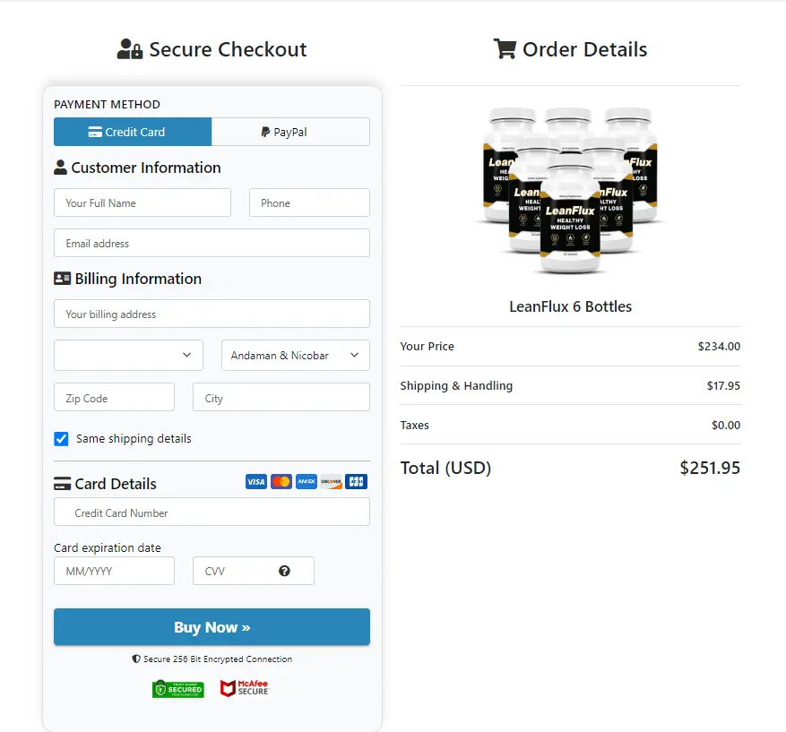Click the Credit Card Number field
Image resolution: width=786 pixels, height=732 pixels.
point(212,512)
